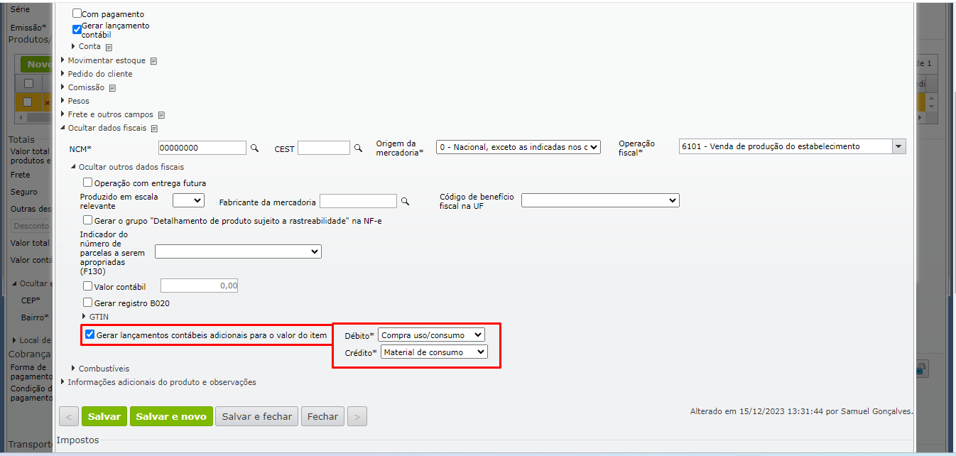Go to previous item with the < button

click(x=69, y=416)
